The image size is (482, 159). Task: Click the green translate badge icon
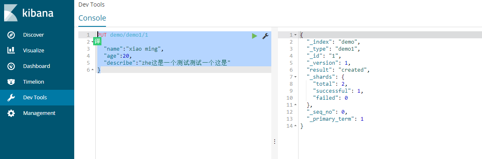(x=97, y=42)
